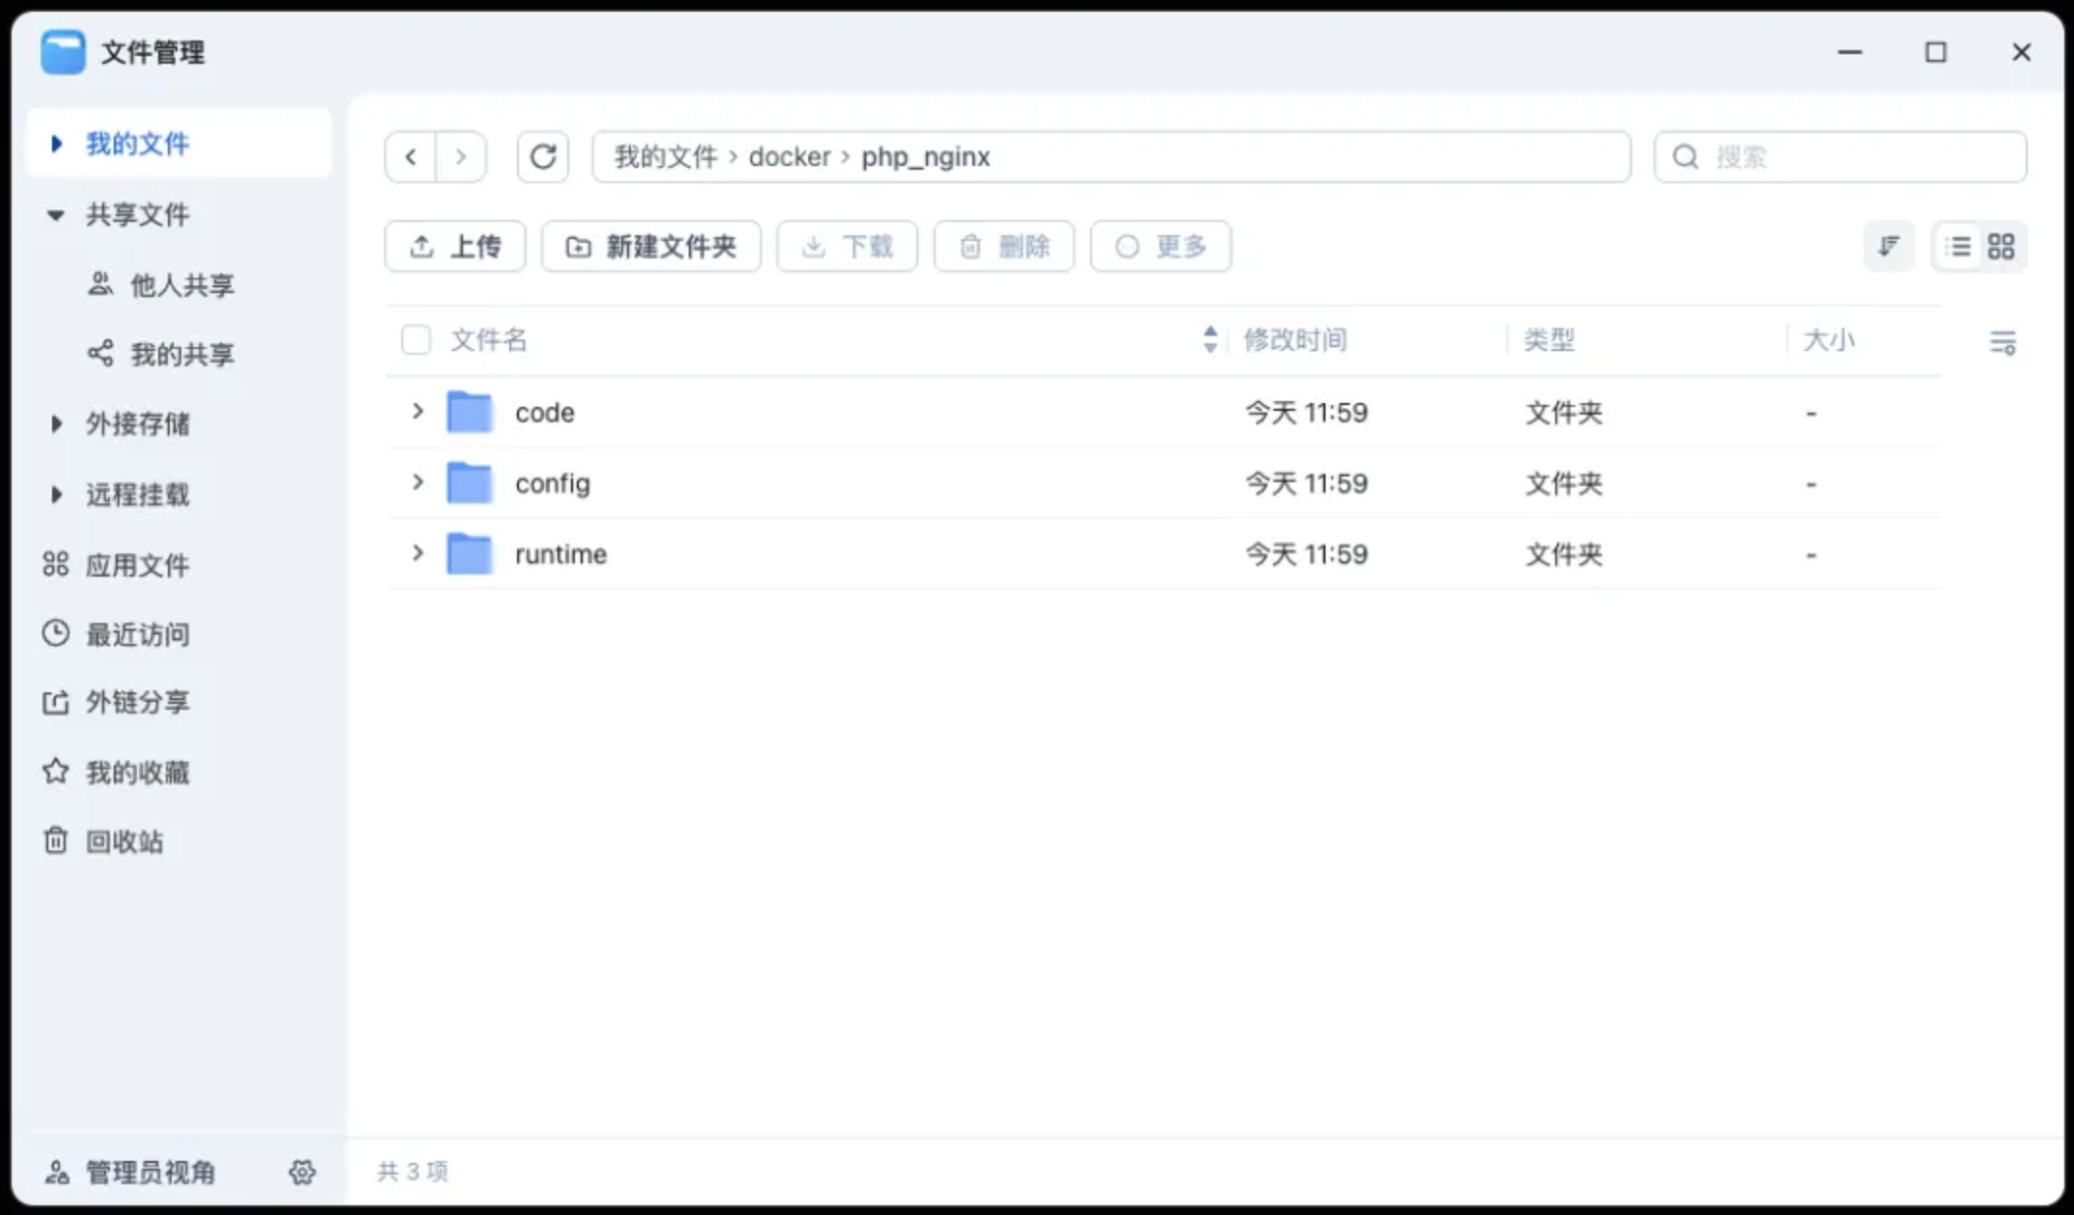Open 最近访问 in sidebar
The height and width of the screenshot is (1215, 2074).
(x=137, y=634)
